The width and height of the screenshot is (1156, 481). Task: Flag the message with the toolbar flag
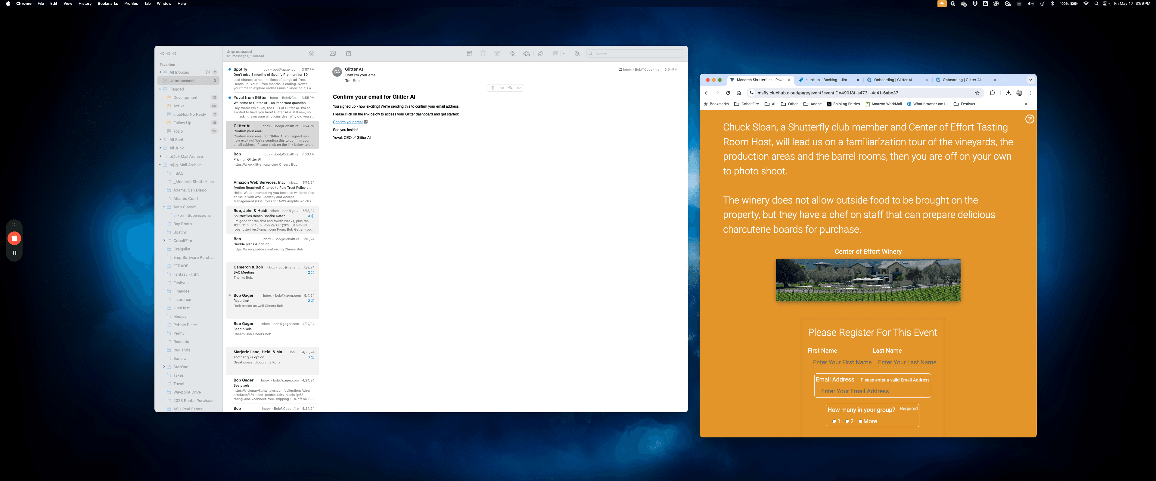pyautogui.click(x=555, y=53)
